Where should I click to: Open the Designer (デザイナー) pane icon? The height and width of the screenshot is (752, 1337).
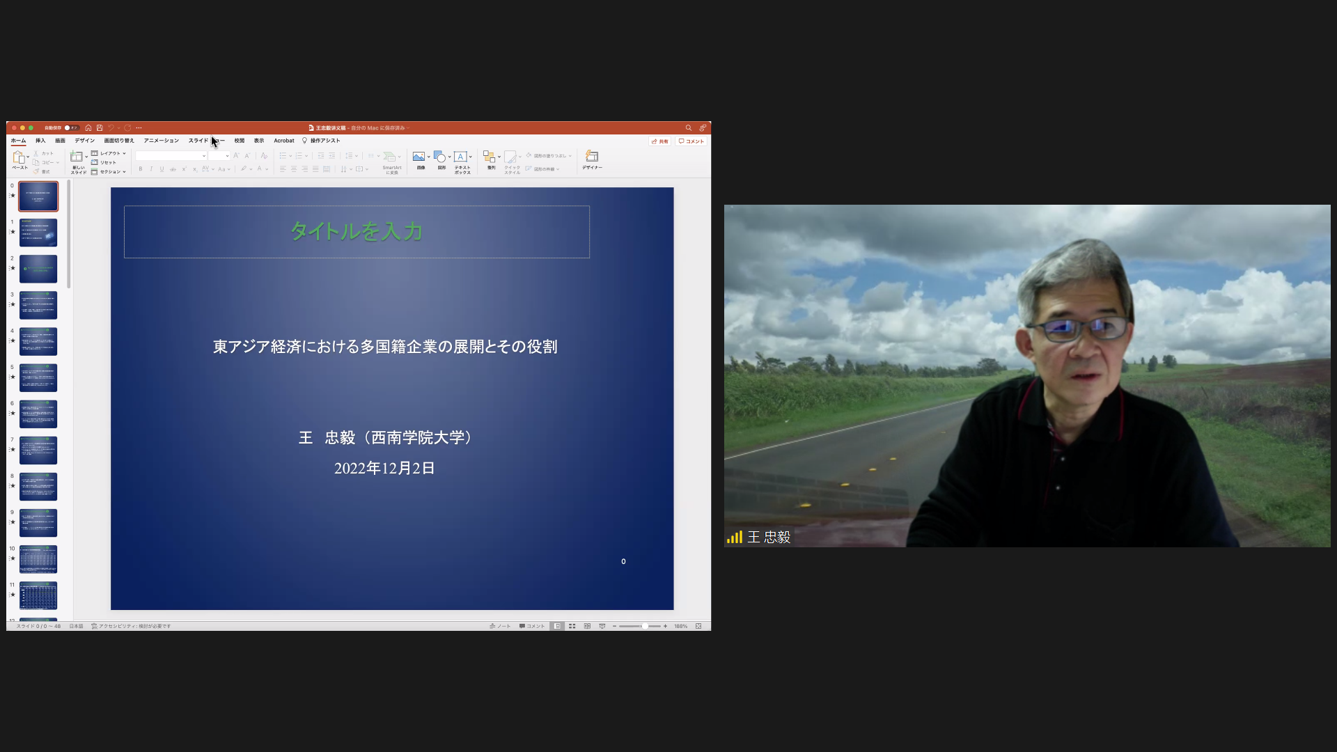592,157
